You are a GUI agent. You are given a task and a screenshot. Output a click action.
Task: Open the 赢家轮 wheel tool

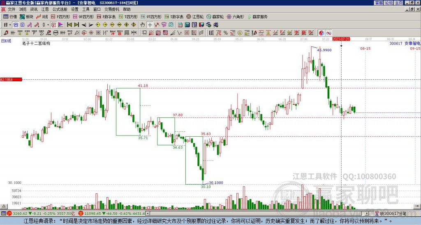click(215, 16)
